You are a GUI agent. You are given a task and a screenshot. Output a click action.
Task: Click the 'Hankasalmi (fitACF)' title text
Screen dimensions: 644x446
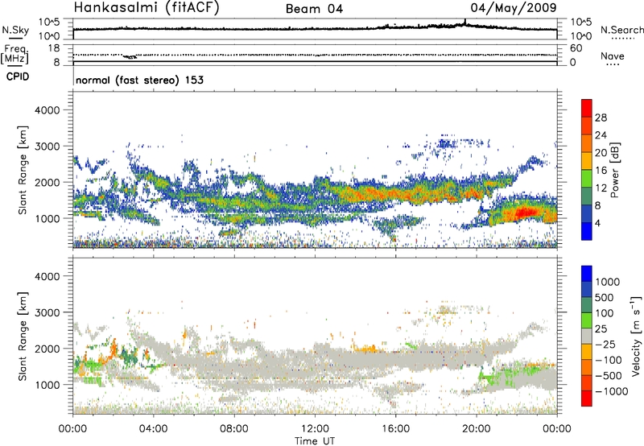pyautogui.click(x=147, y=8)
